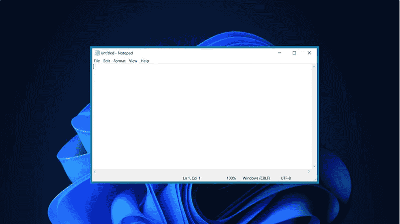Click the vertical scrollbar up arrow

315,67
